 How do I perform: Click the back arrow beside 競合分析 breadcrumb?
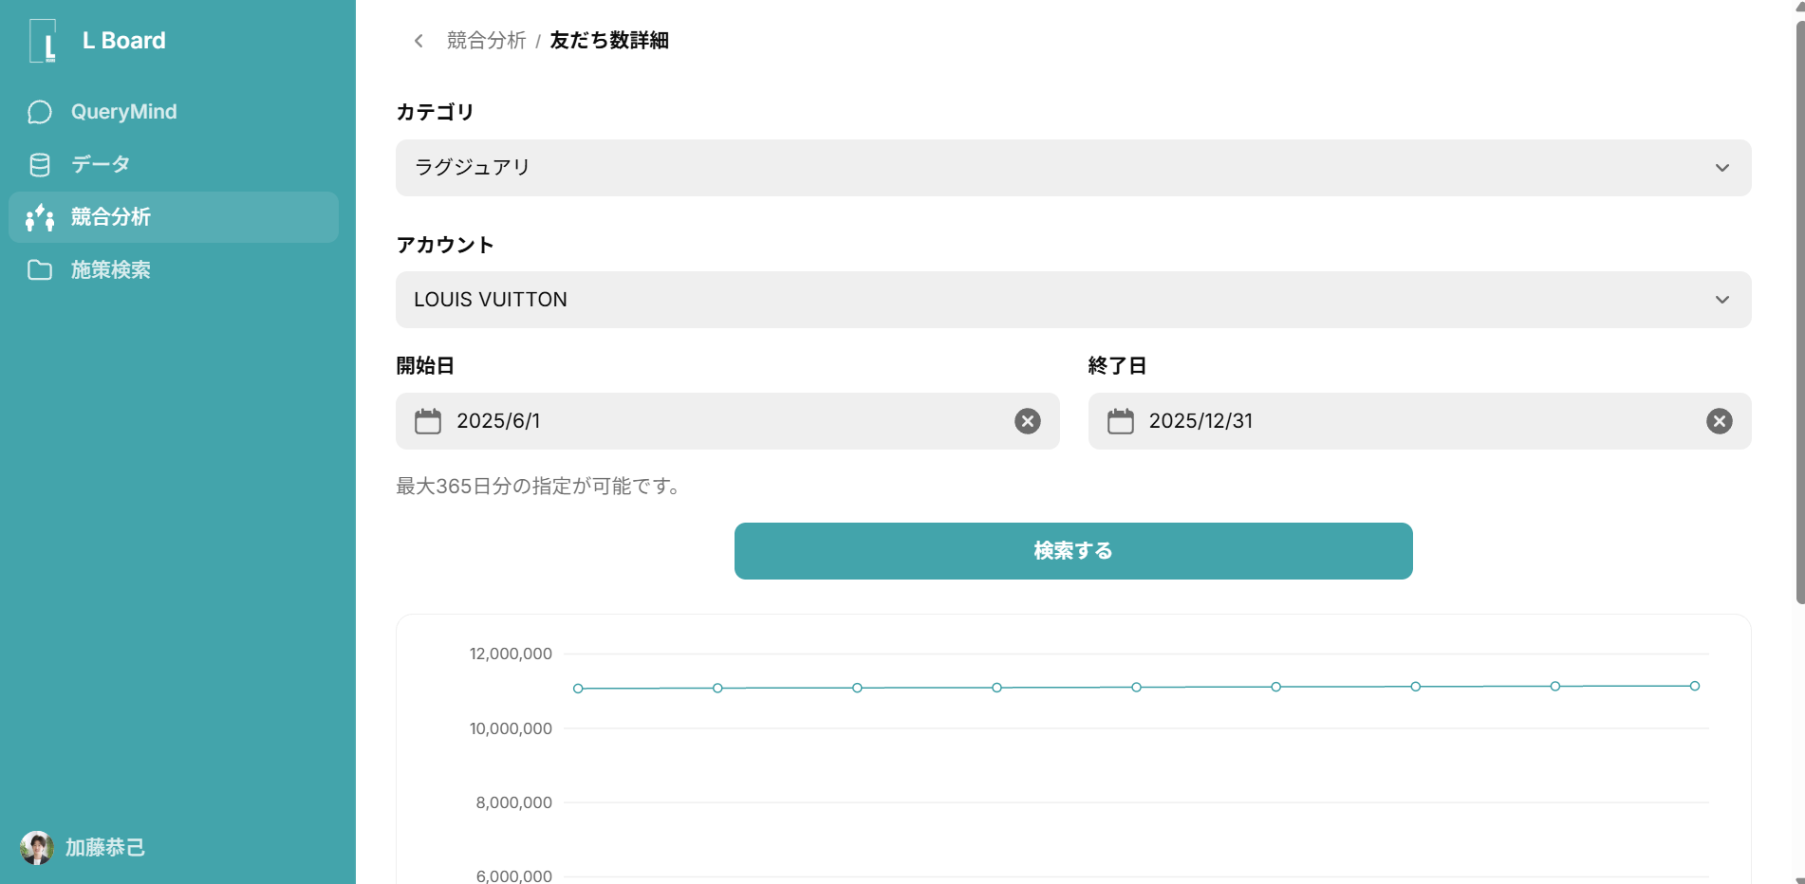pos(419,41)
